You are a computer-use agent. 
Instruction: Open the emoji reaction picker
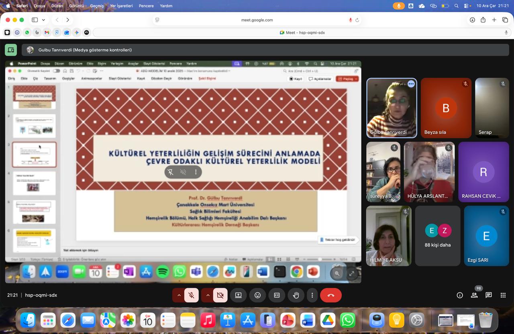point(257,295)
